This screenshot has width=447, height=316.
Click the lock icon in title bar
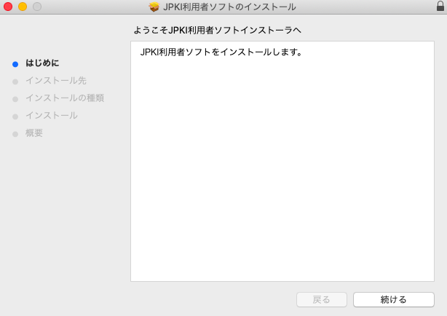click(x=440, y=6)
